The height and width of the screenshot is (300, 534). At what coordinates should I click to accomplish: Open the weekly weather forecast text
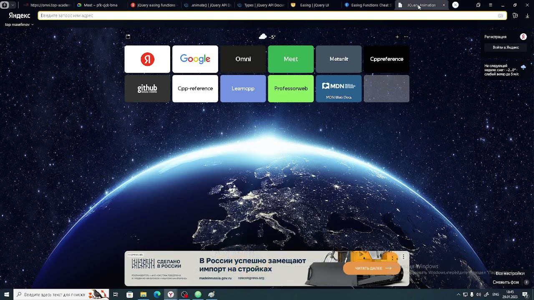(501, 70)
